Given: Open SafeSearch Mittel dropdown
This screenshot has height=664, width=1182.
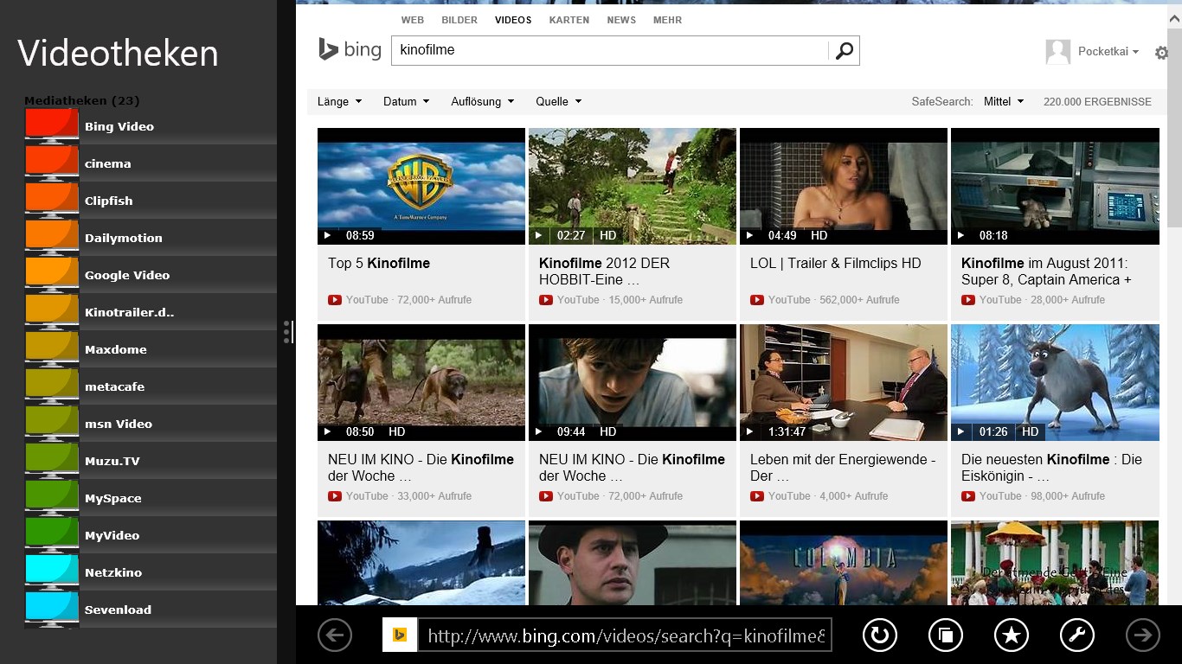Looking at the screenshot, I should (x=1003, y=102).
